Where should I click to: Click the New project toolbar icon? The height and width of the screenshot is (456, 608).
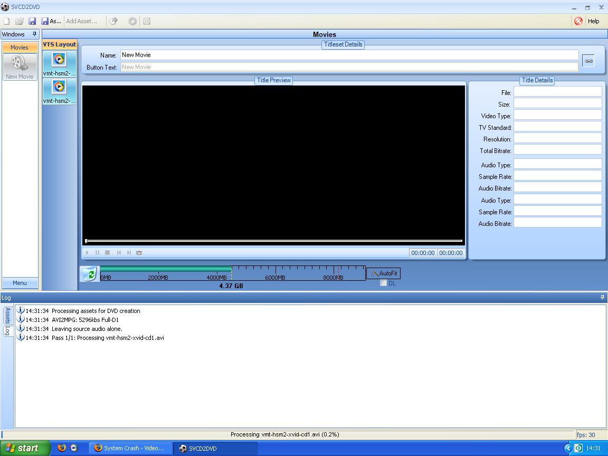tap(6, 21)
